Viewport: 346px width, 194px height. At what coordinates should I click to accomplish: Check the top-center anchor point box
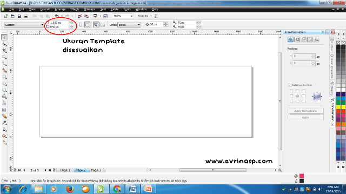(297, 91)
